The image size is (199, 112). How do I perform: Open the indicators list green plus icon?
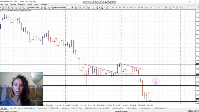click(x=97, y=7)
